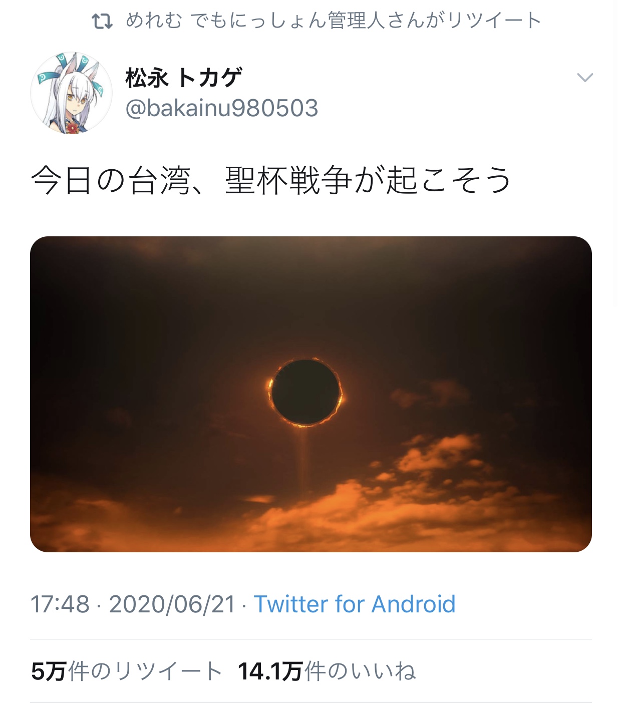Image resolution: width=622 pixels, height=703 pixels.
Task: Open 松永 トカゲ display name
Action: [x=184, y=78]
